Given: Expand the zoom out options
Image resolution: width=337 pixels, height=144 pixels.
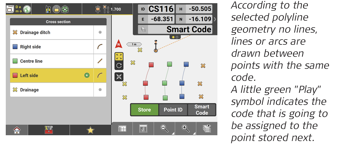Looking at the screenshot, I should click(165, 129).
